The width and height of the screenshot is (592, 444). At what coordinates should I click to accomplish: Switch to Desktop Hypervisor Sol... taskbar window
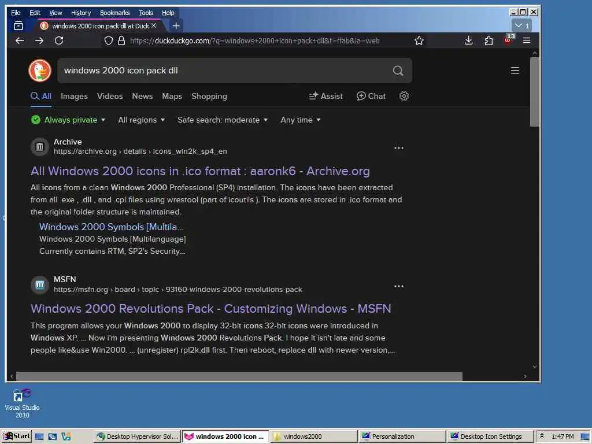[x=137, y=436]
